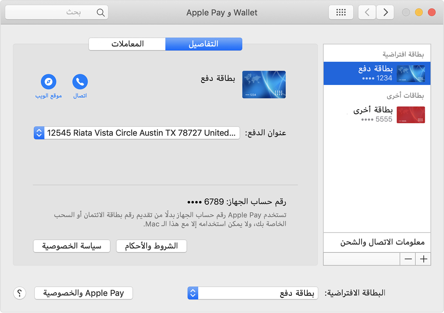Click the بطاقة افتراضية section header
444x313 pixels.
point(403,54)
